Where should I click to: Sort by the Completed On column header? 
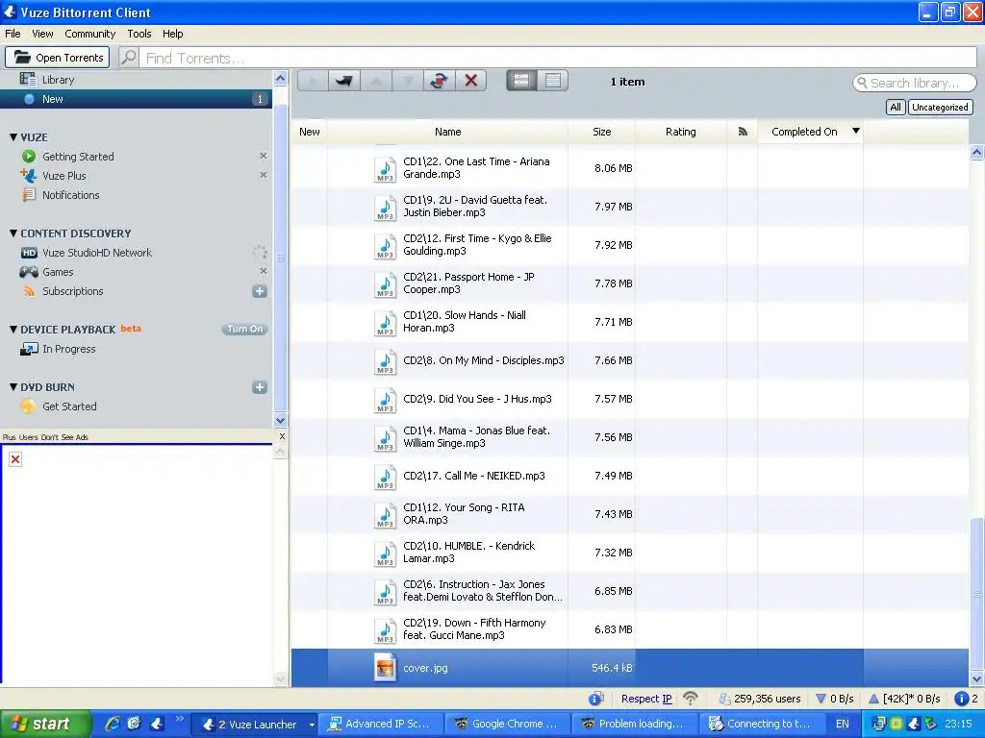810,132
